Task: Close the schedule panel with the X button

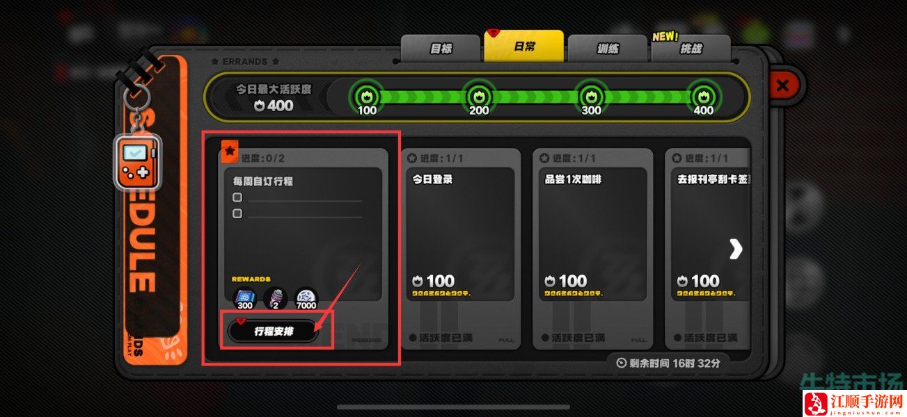Action: (782, 85)
